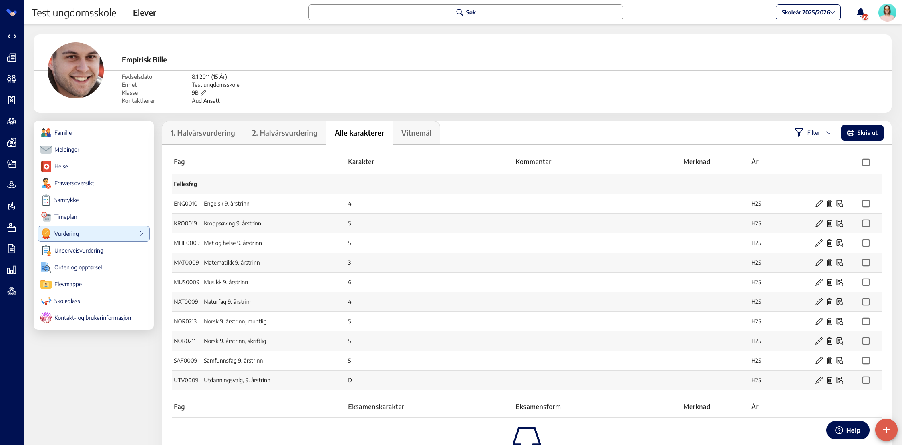
Task: Click the Skriv ut button
Action: tap(862, 133)
